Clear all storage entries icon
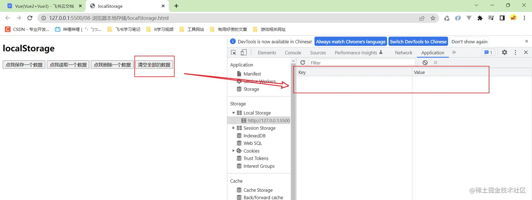Image resolution: width=532 pixels, height=200 pixels. pyautogui.click(x=425, y=63)
